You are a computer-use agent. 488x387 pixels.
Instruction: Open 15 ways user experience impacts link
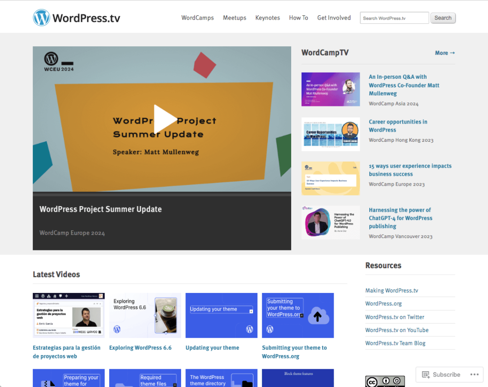pyautogui.click(x=410, y=170)
